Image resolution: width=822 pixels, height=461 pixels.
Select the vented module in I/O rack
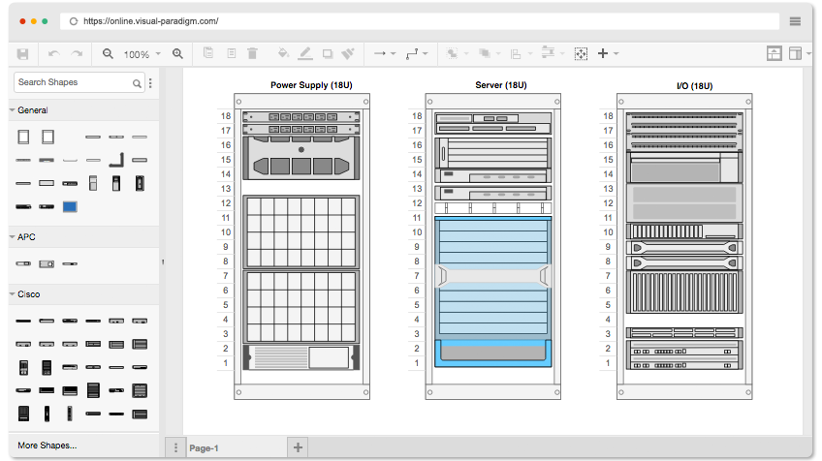(x=684, y=292)
